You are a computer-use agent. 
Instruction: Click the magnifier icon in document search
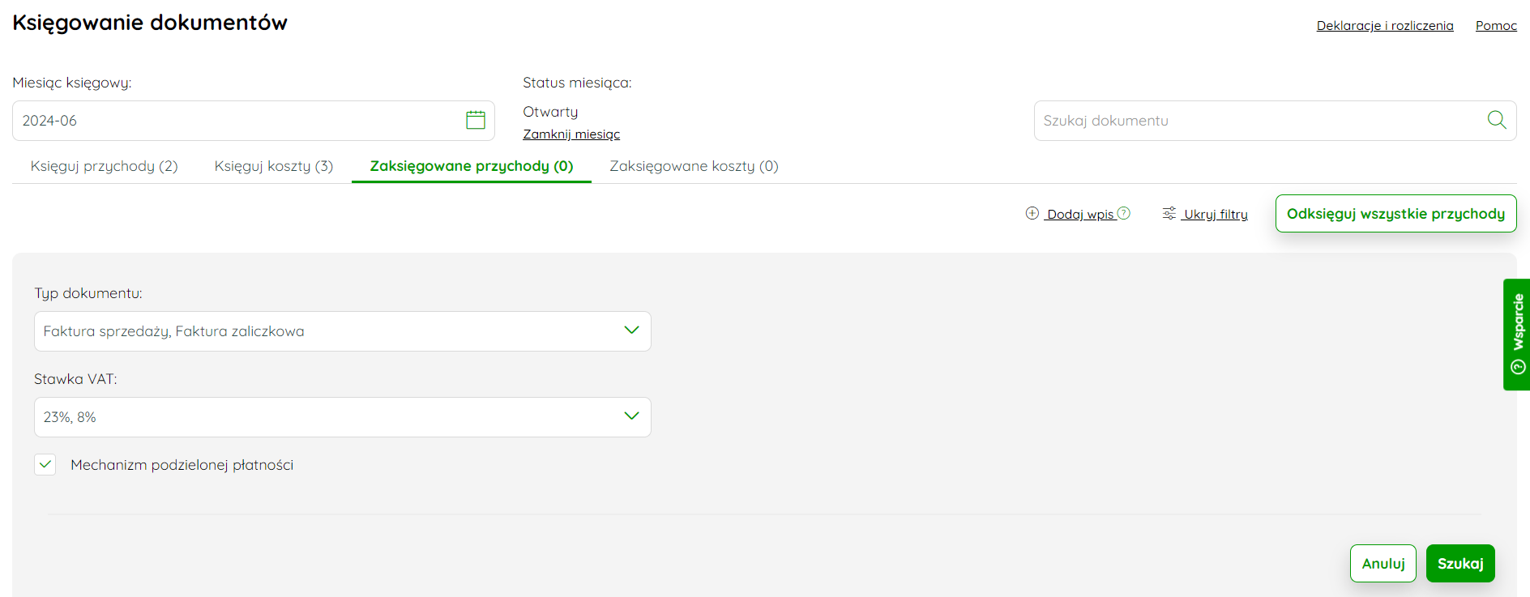pos(1497,120)
